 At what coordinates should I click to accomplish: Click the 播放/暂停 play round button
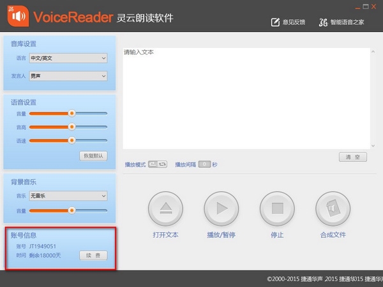click(222, 209)
